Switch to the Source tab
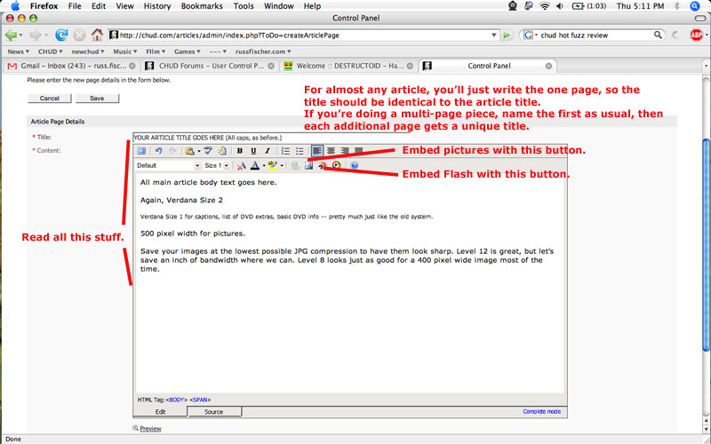Viewport: 711px width, 444px height. click(213, 412)
